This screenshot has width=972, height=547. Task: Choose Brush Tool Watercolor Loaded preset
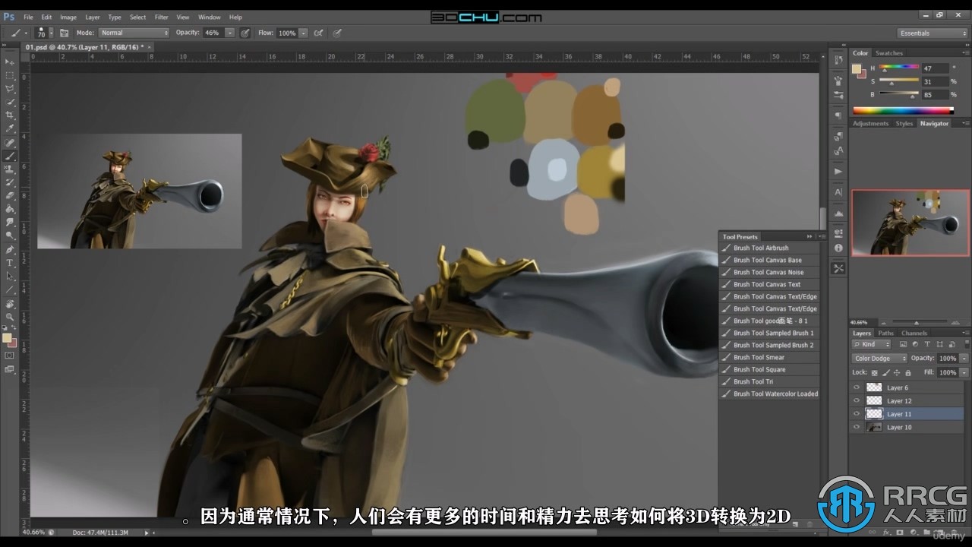coord(770,394)
